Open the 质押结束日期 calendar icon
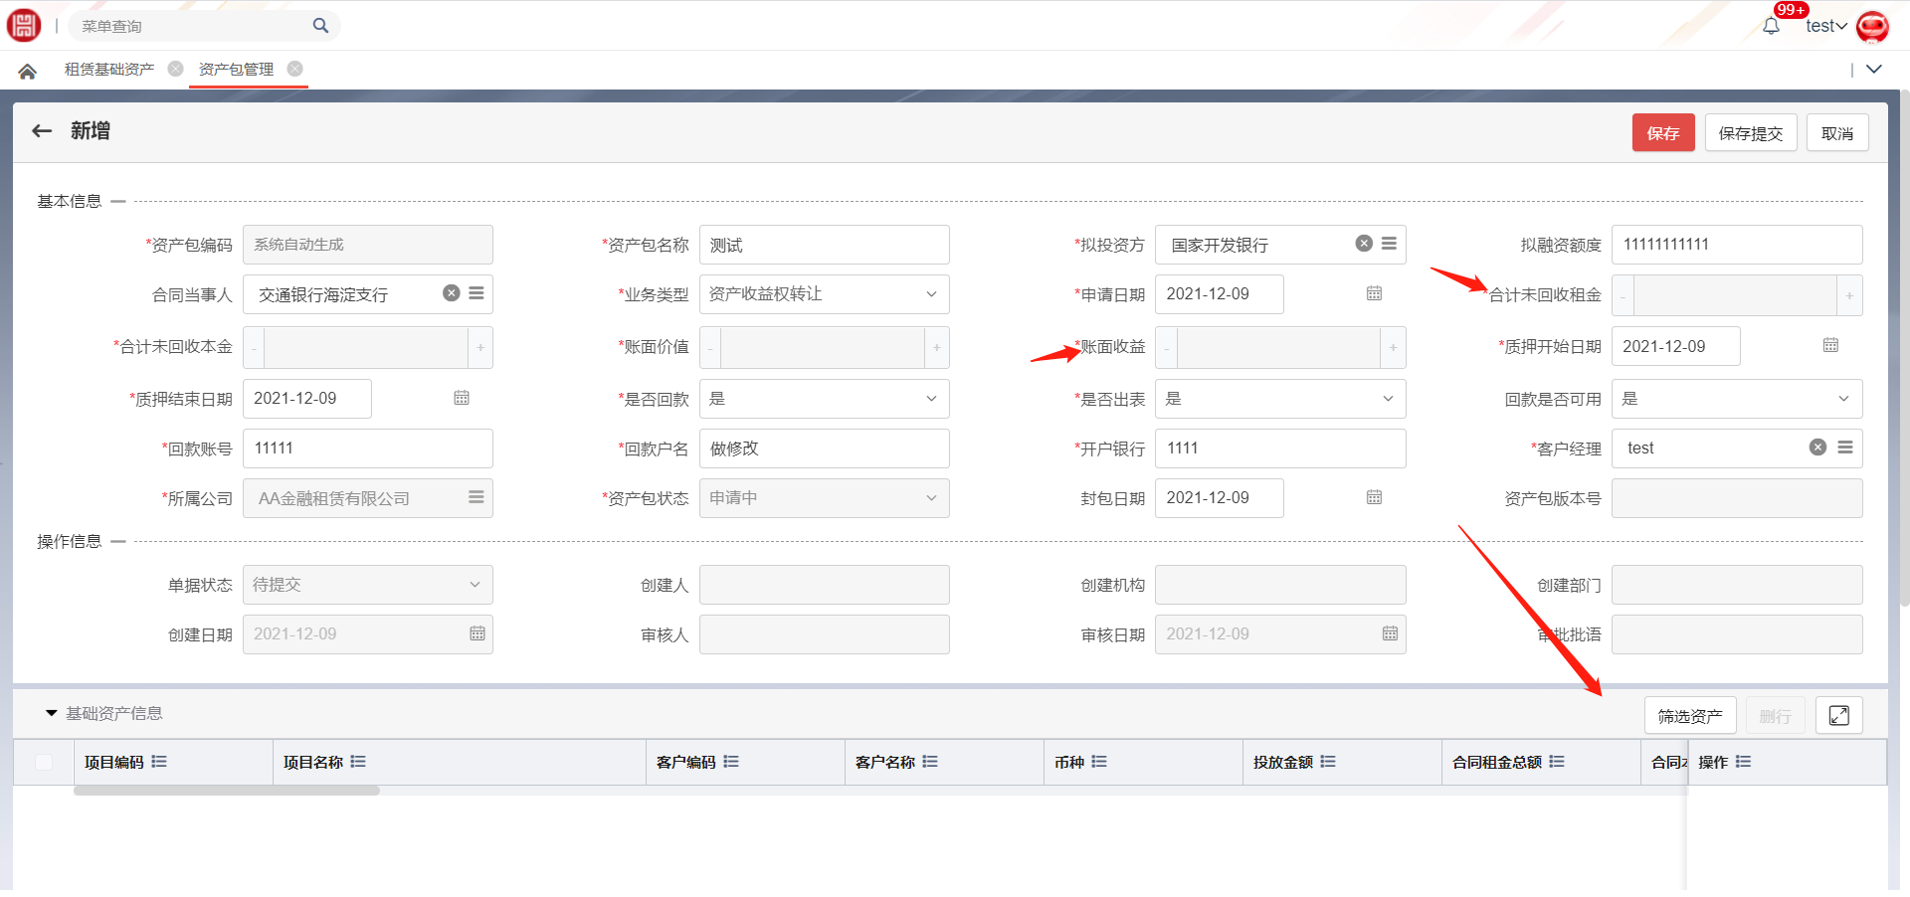1910x897 pixels. [x=462, y=398]
